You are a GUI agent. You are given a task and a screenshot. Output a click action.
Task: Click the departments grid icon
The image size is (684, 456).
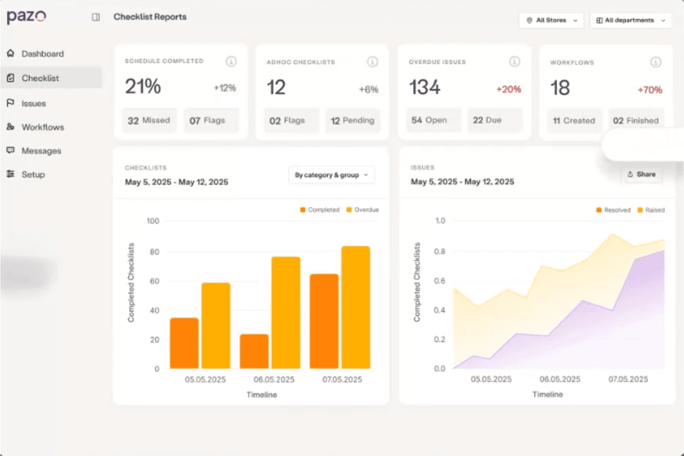click(599, 20)
